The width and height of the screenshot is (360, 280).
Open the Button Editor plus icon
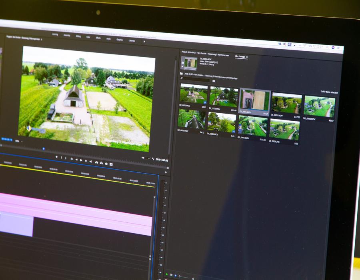click(x=166, y=172)
